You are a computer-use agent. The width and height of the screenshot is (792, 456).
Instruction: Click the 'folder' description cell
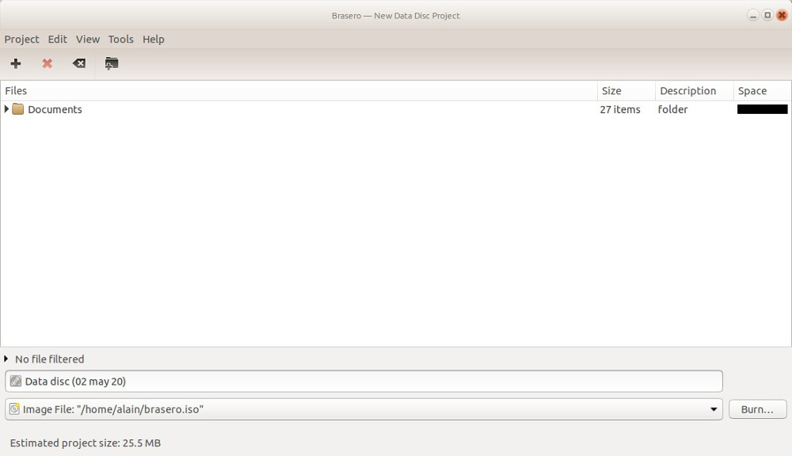(672, 109)
